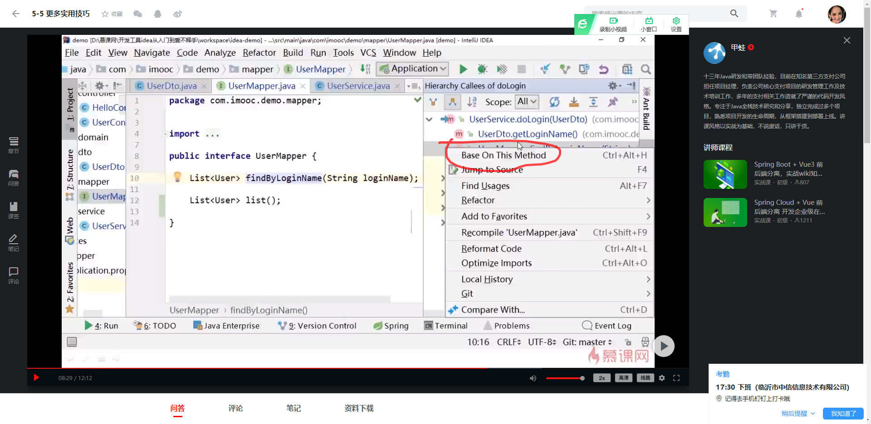Click the Project Structure icon
Viewport: 871px width, 424px height.
point(627,69)
